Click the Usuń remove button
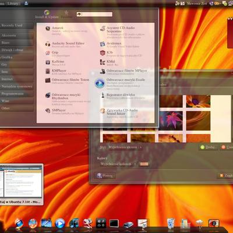This screenshot has width=233, height=233. pyautogui.click(x=227, y=147)
